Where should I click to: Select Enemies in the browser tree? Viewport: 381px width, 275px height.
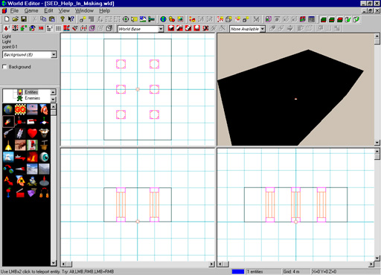(x=32, y=98)
